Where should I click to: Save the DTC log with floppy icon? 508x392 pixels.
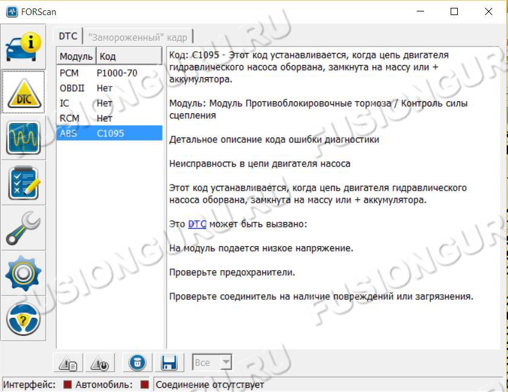coord(169,363)
